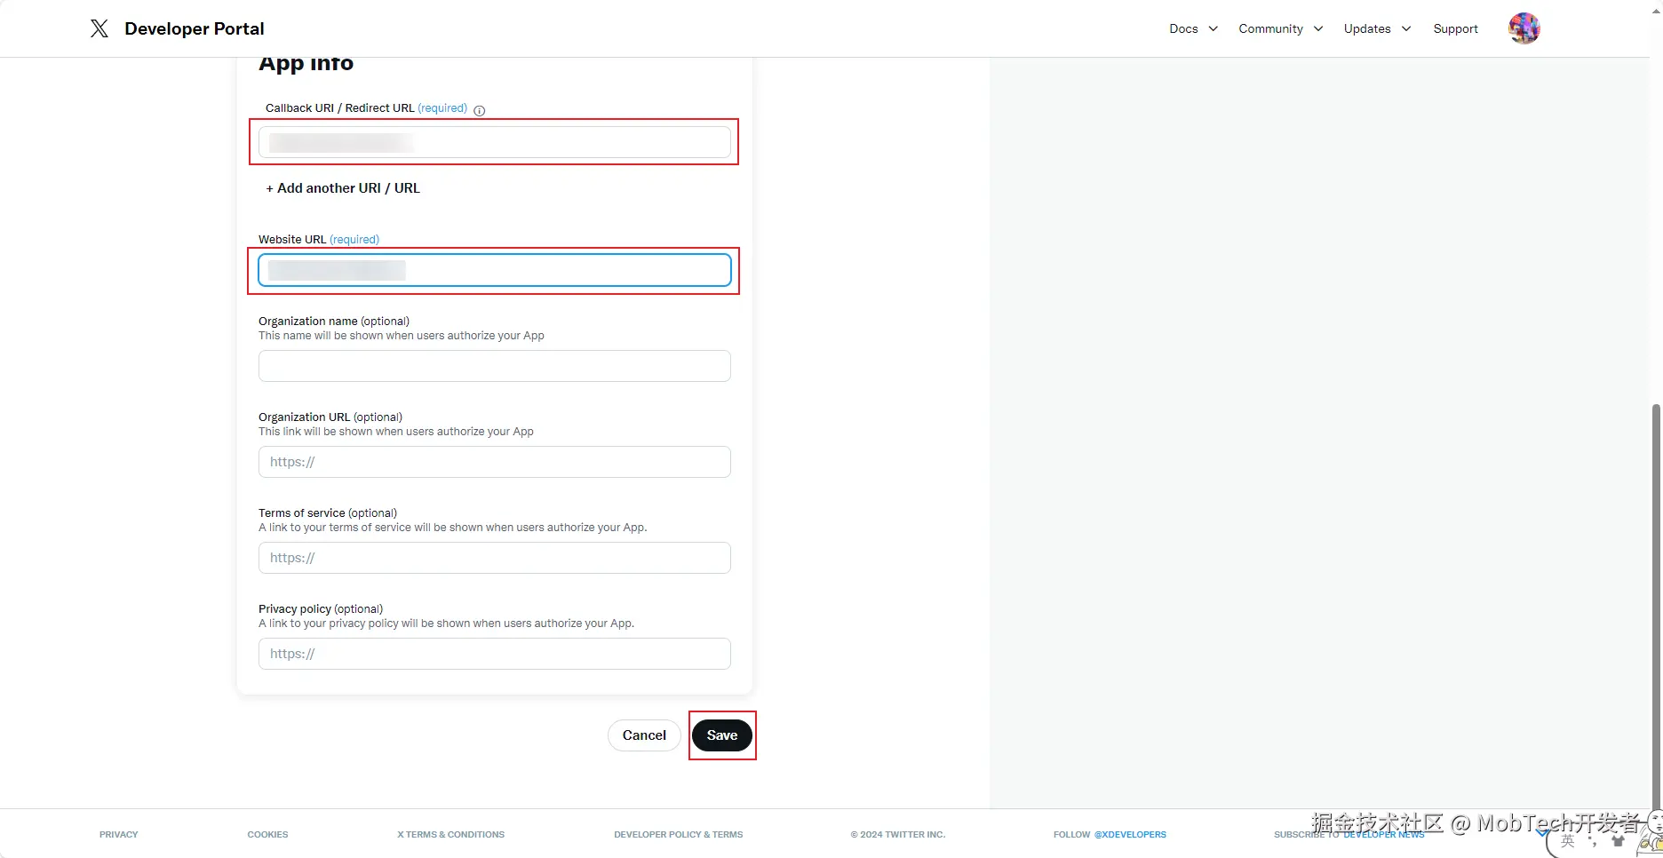
Task: Open the Cookies footer link
Action: pyautogui.click(x=267, y=835)
